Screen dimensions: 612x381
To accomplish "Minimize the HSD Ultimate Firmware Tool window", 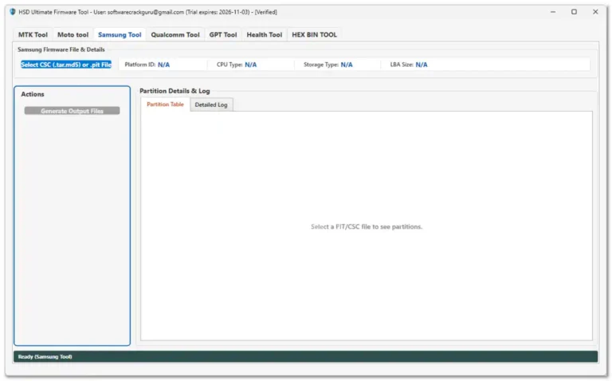I will pyautogui.click(x=553, y=12).
